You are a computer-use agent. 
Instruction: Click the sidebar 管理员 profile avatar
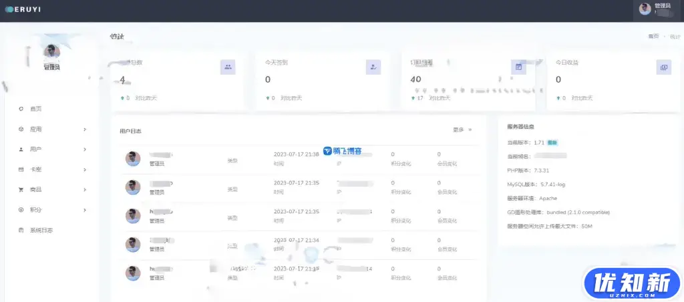click(x=51, y=52)
